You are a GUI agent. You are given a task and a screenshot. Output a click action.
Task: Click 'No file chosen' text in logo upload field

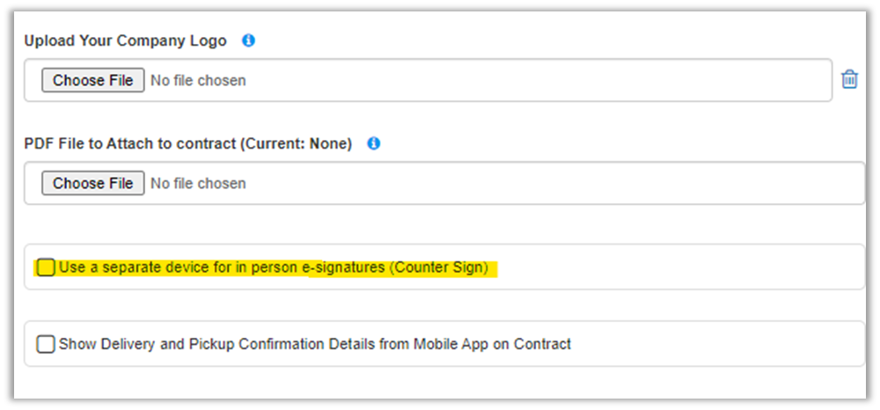click(x=198, y=81)
